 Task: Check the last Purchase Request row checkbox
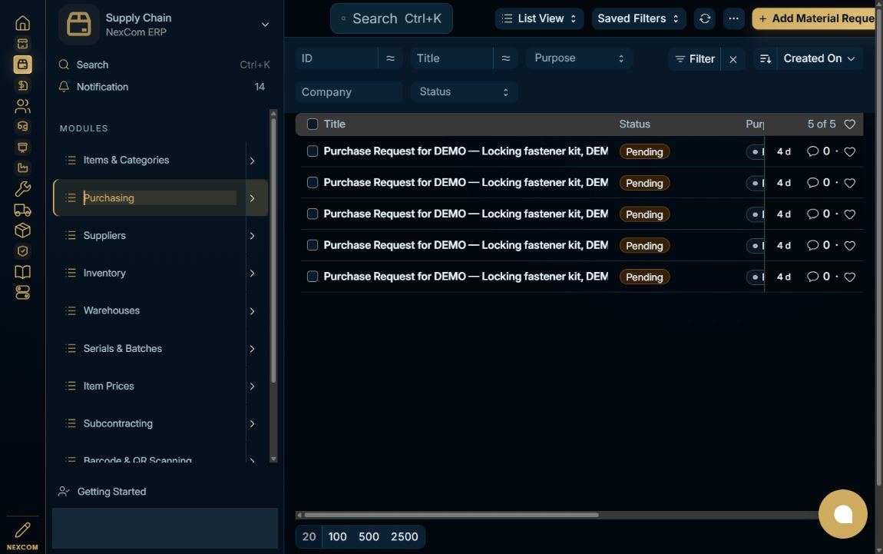pos(313,276)
